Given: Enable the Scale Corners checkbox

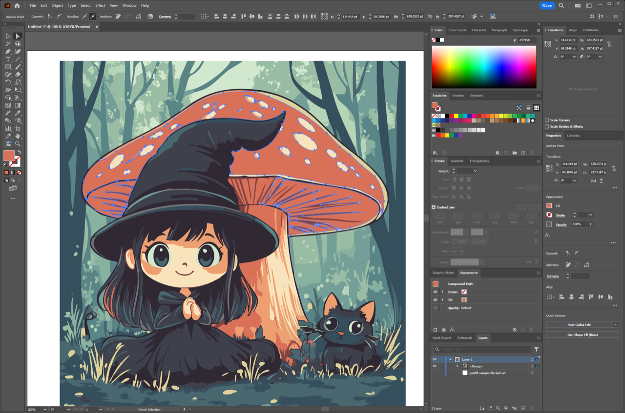Looking at the screenshot, I should (547, 120).
